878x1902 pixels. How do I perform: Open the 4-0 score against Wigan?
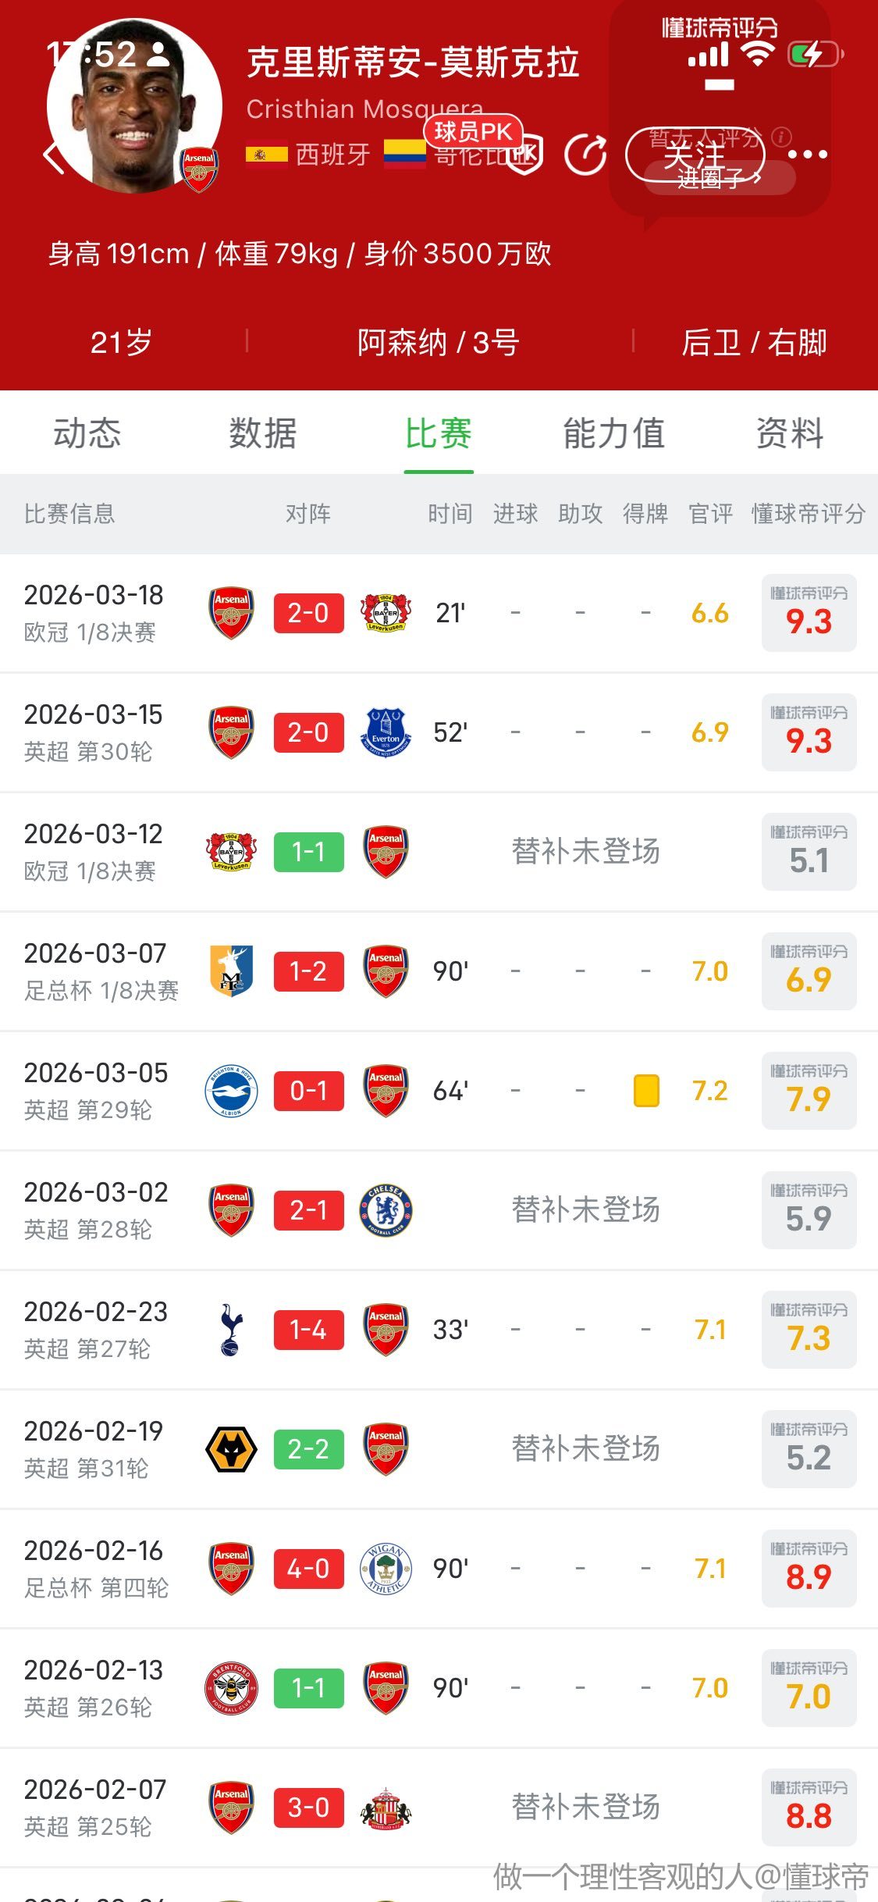click(308, 1569)
